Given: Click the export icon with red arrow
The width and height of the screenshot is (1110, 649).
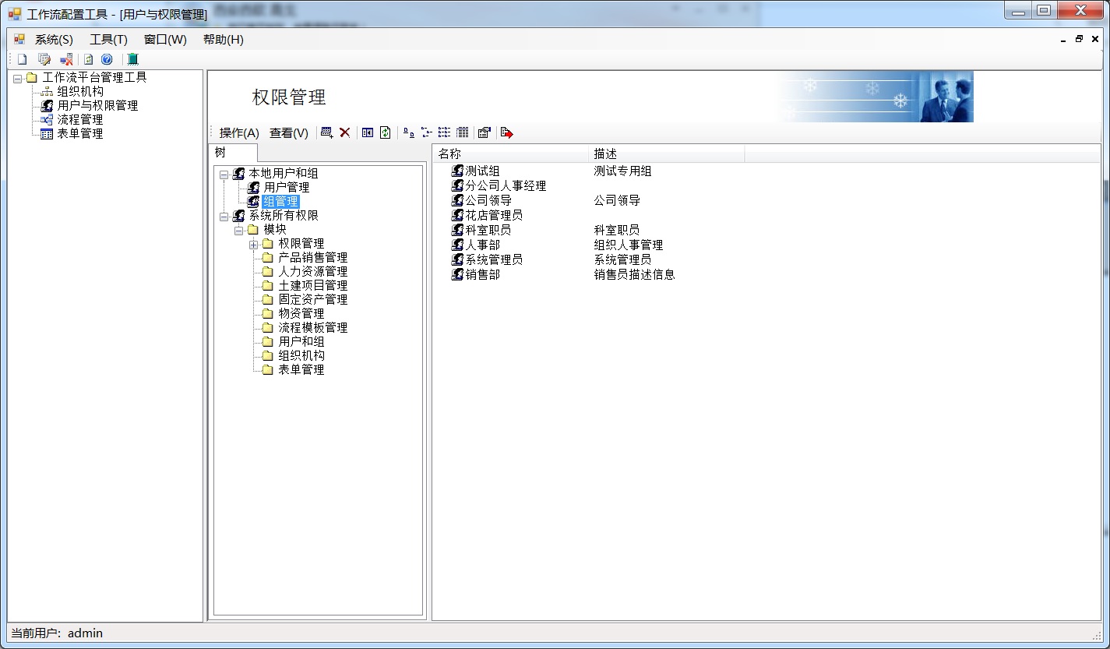Looking at the screenshot, I should click(506, 132).
